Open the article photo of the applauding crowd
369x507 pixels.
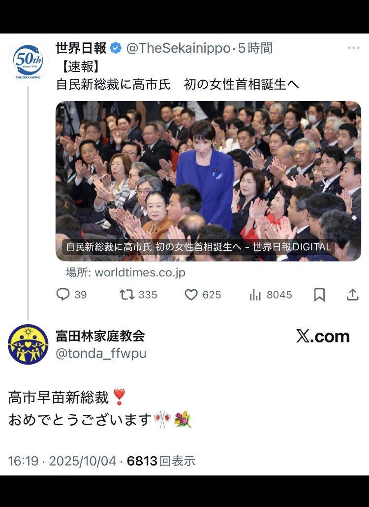pyautogui.click(x=208, y=181)
